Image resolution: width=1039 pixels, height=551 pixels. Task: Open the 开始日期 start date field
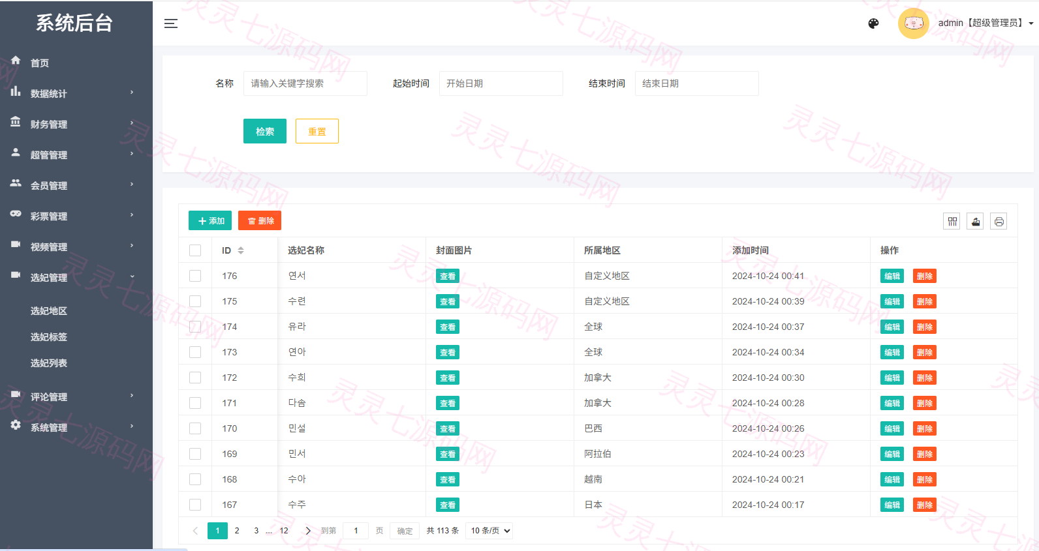[x=501, y=83]
